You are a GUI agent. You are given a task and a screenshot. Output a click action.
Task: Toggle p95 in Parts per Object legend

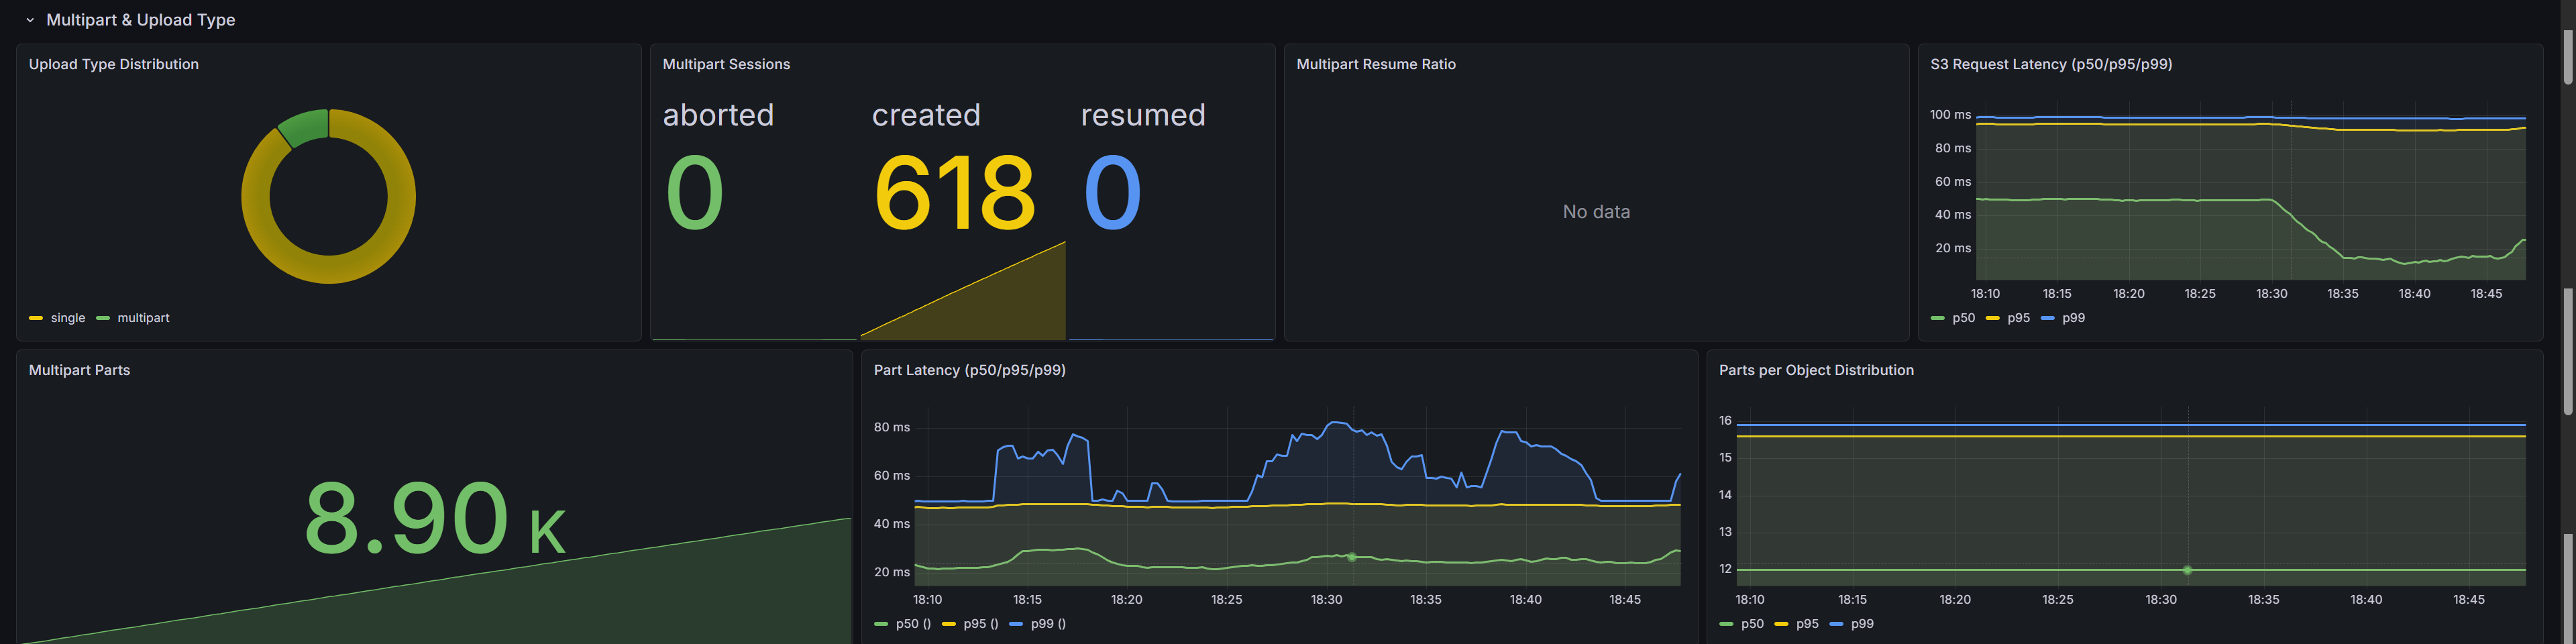[x=1806, y=624]
